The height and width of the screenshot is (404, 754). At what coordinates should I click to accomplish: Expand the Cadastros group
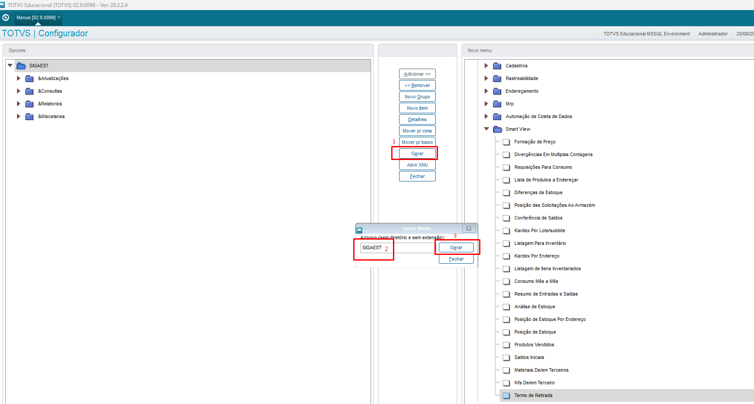tap(486, 66)
